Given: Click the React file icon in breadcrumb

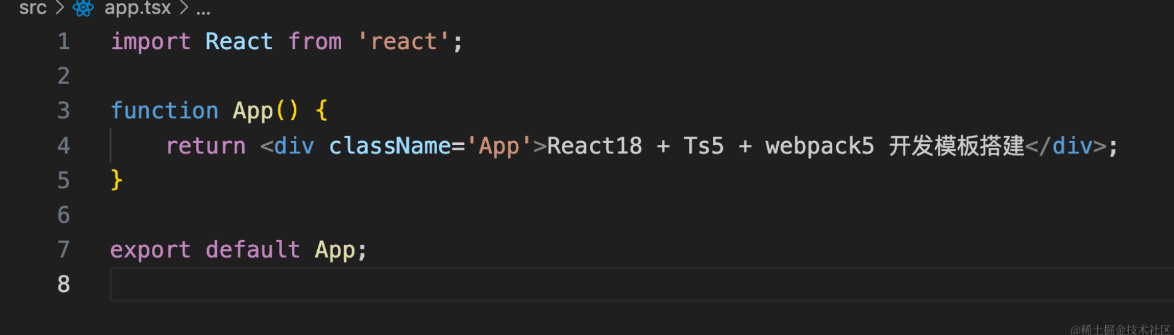Looking at the screenshot, I should [83, 8].
